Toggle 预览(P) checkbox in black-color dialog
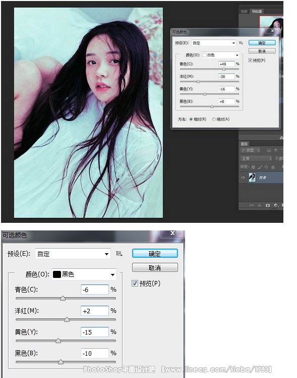297x378 pixels. (x=135, y=283)
